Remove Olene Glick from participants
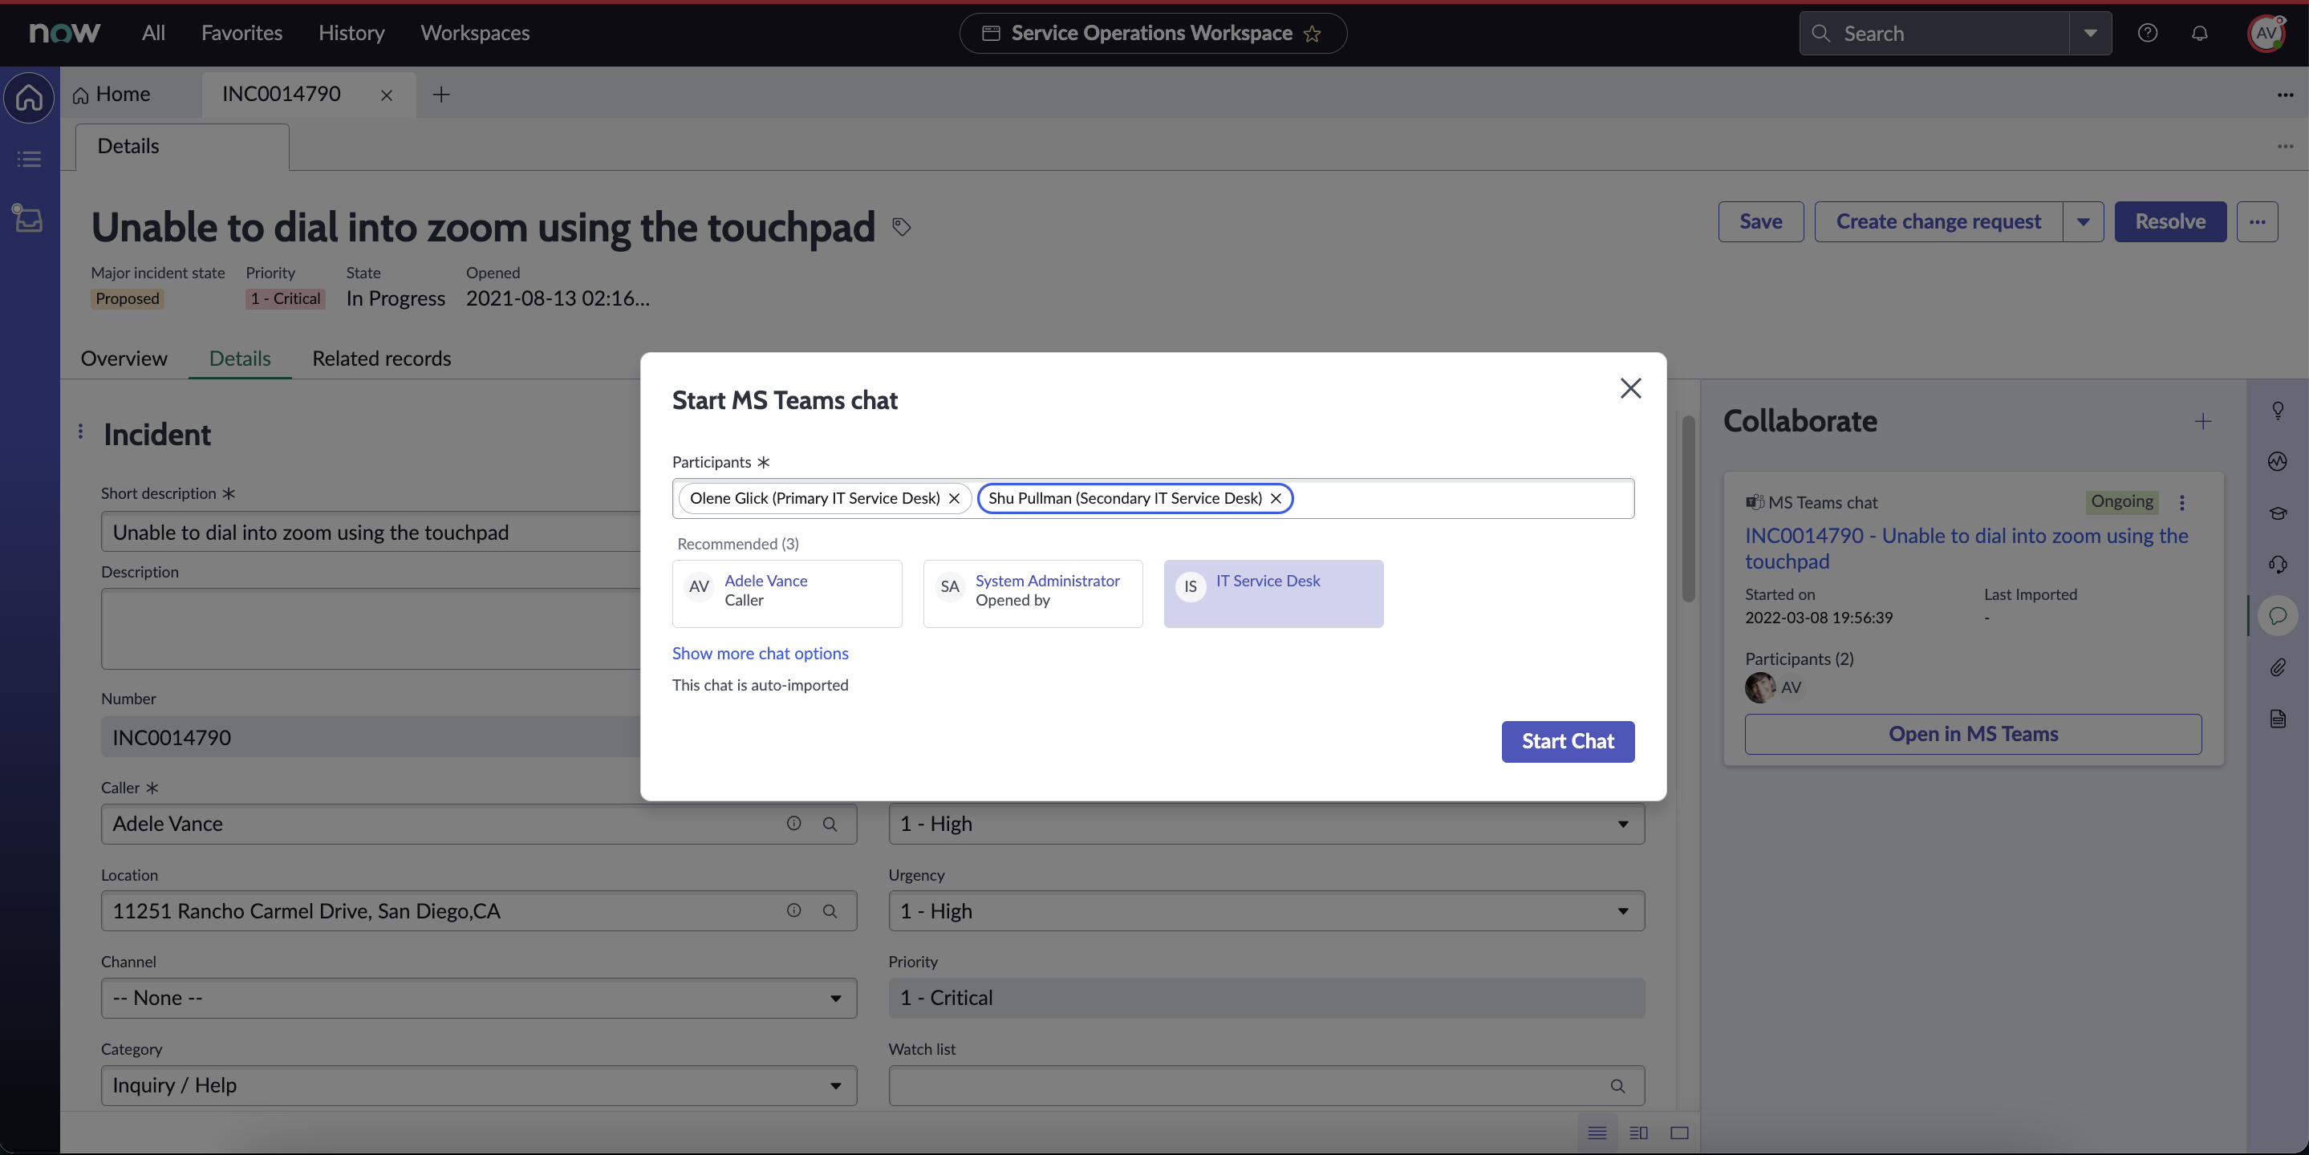This screenshot has width=2309, height=1155. (954, 498)
